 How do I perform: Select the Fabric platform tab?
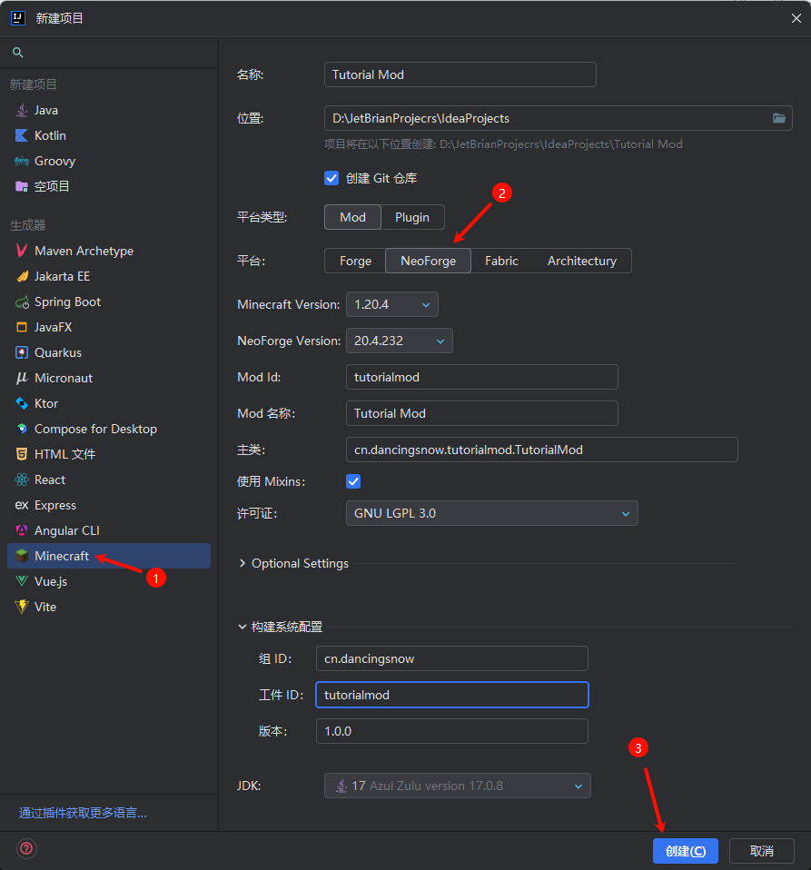[501, 261]
